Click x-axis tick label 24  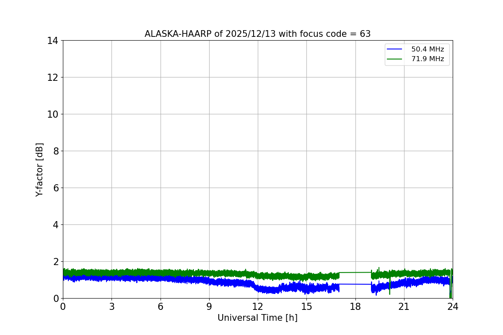pos(453,307)
